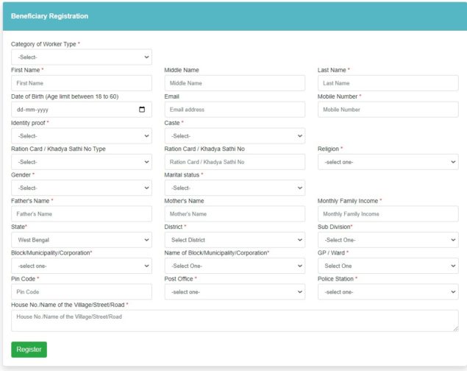Click the green Register button

(x=29, y=350)
